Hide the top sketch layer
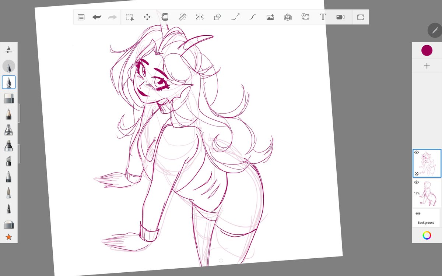442x276 pixels. [x=417, y=152]
